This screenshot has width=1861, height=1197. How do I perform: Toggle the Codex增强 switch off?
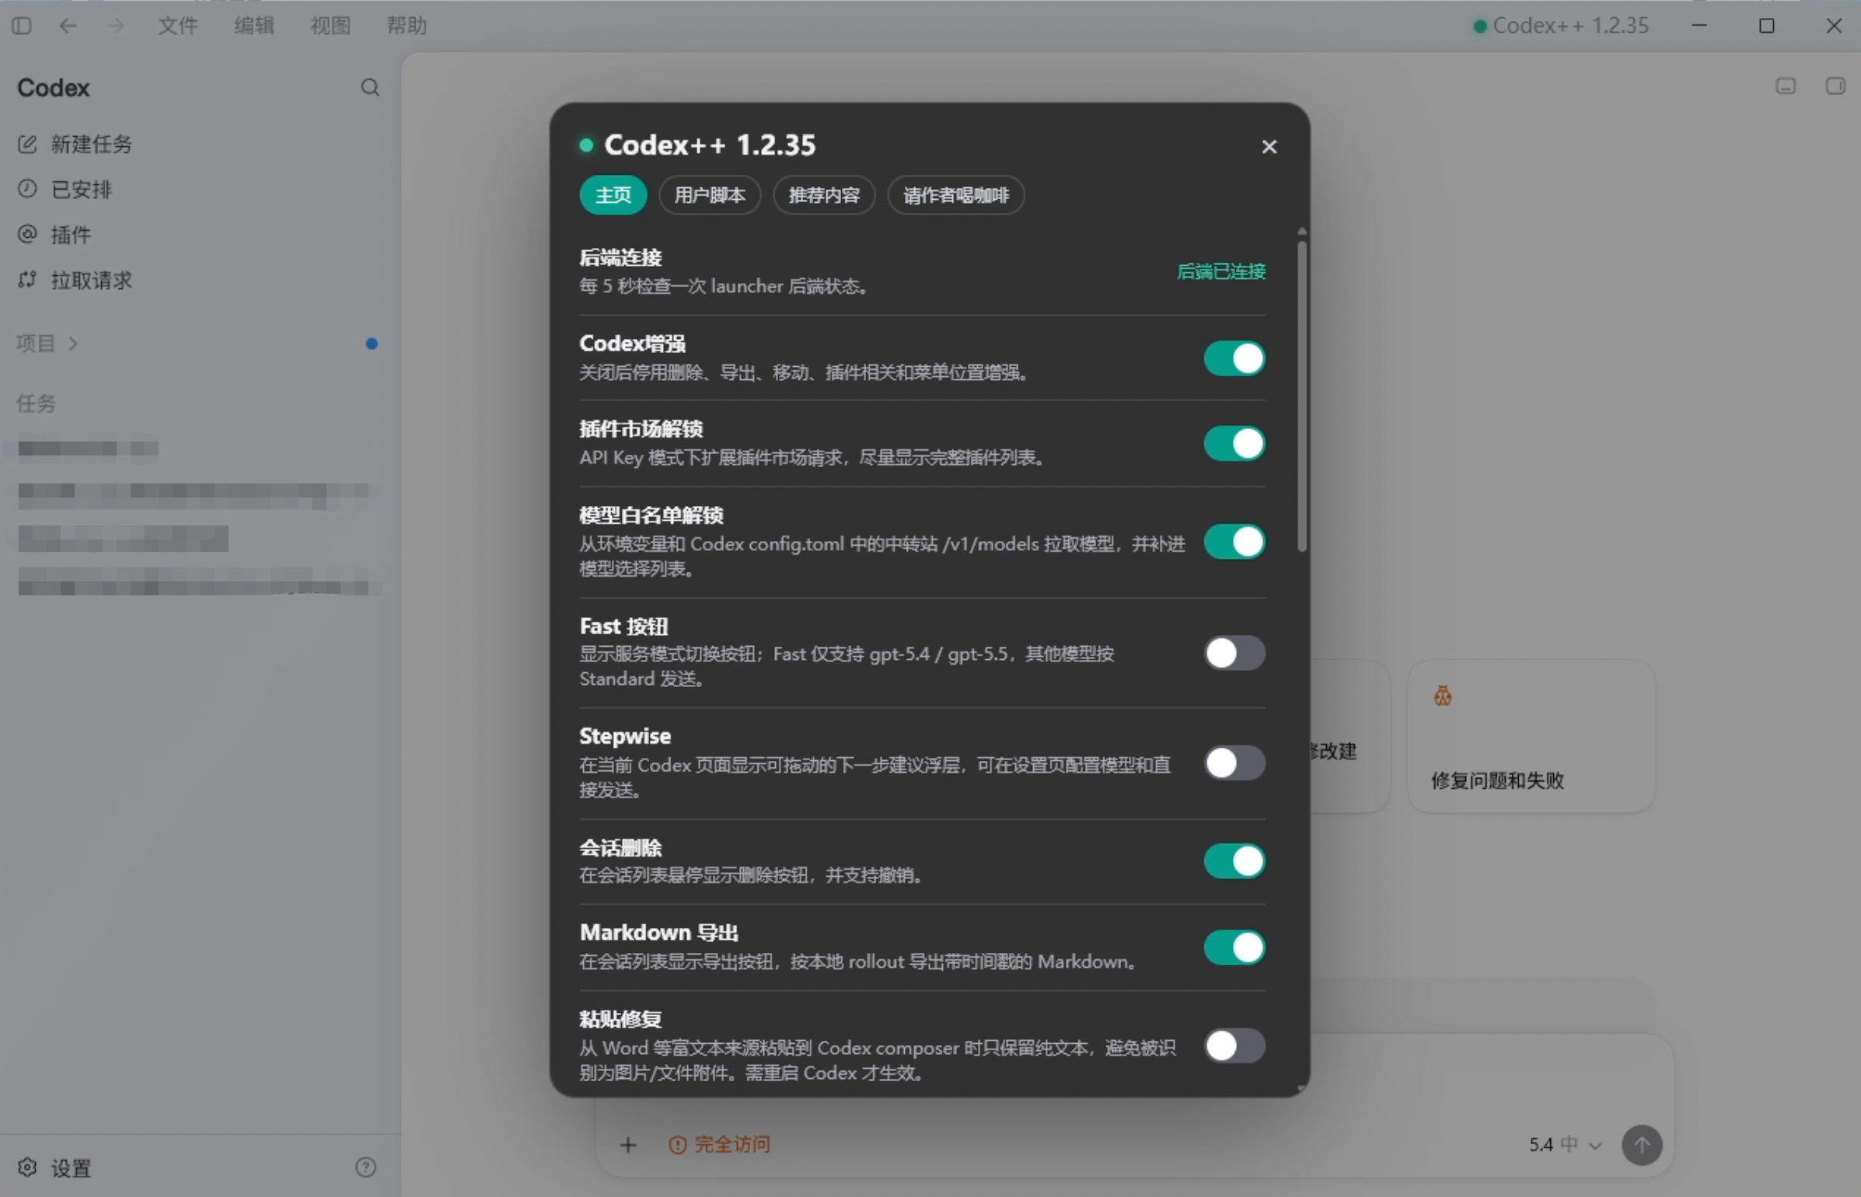click(x=1234, y=358)
